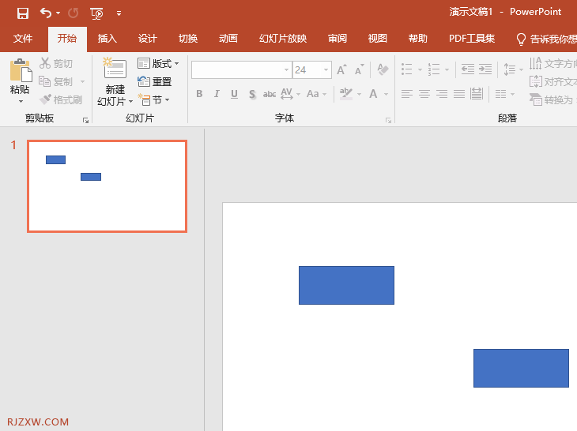
Task: Click the Save icon in quick access toolbar
Action: 23,13
